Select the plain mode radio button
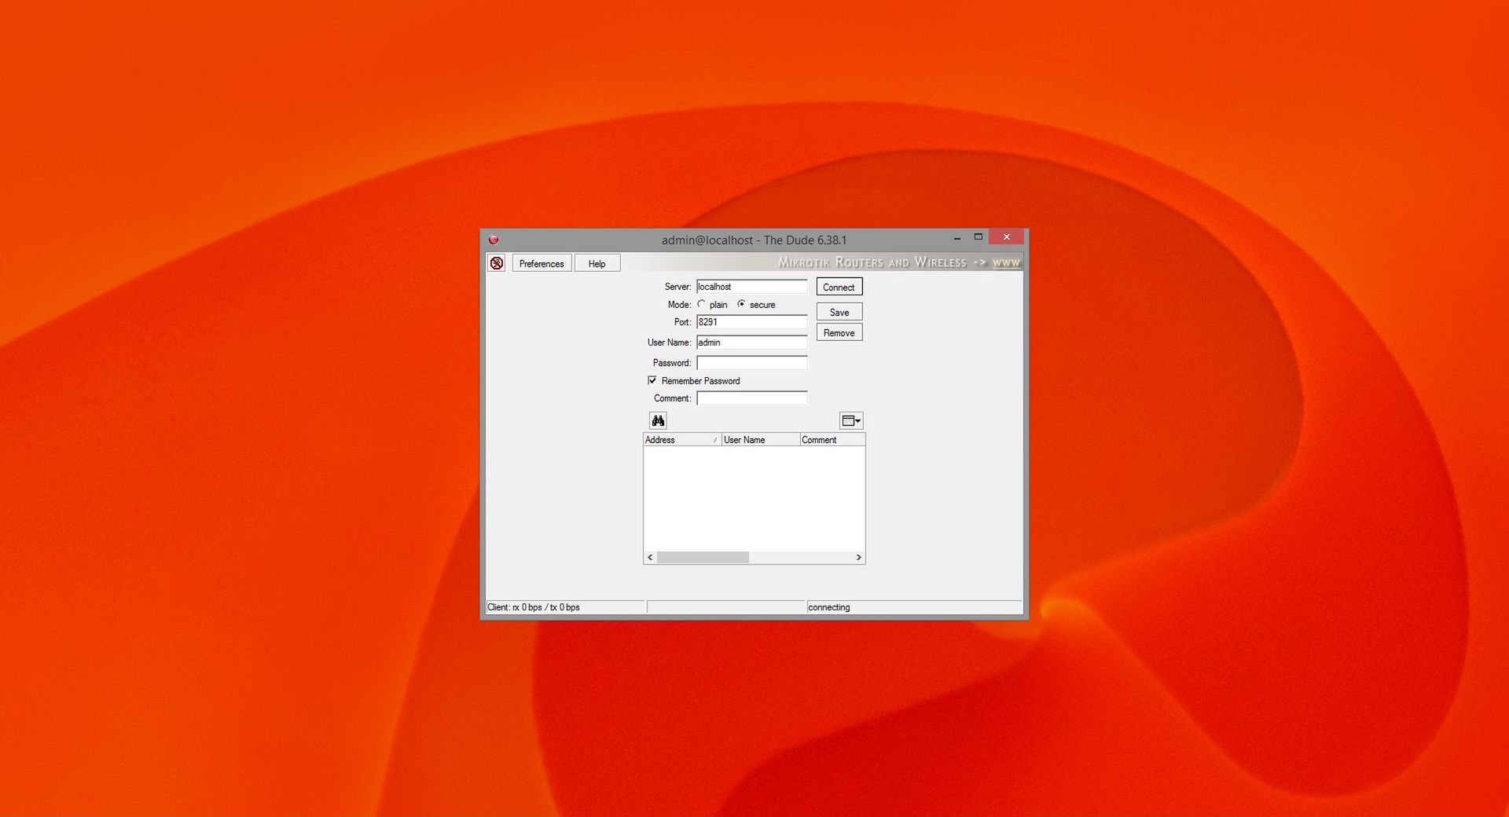Screen dimensions: 1509x817 click(x=701, y=305)
